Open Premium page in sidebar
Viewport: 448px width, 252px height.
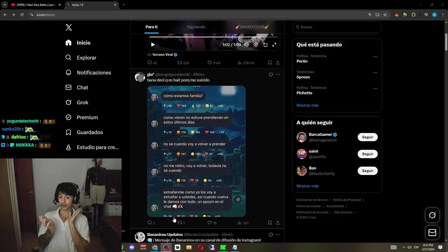pos(82,117)
